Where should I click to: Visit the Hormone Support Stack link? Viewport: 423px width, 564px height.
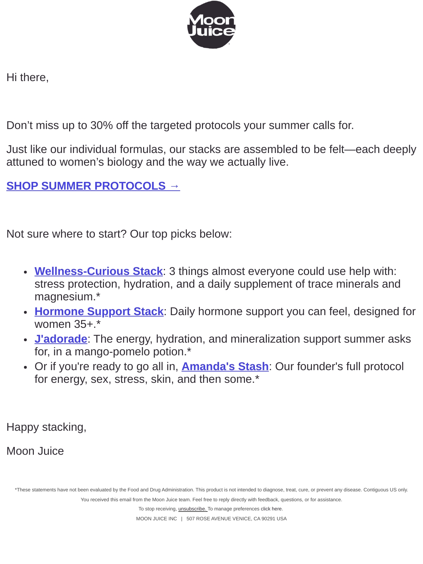point(99,311)
